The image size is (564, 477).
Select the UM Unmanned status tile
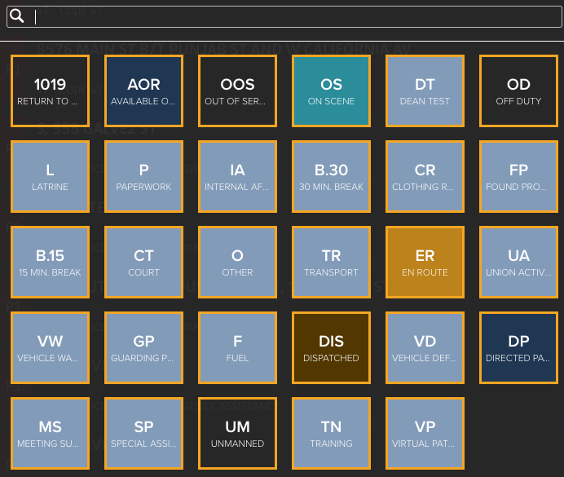click(237, 434)
